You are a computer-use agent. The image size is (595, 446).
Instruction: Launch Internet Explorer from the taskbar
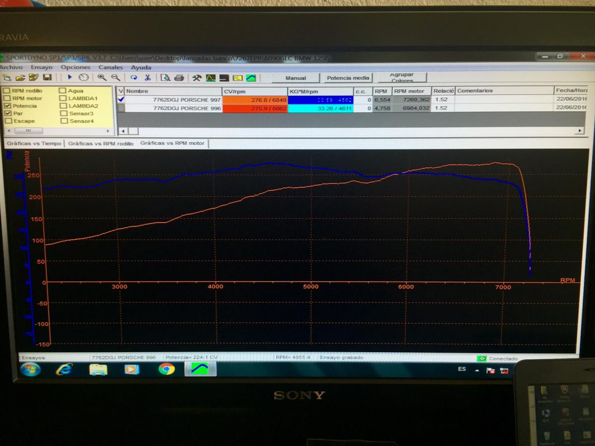pos(64,369)
